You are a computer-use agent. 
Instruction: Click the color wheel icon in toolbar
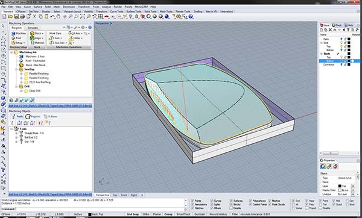[148, 16]
